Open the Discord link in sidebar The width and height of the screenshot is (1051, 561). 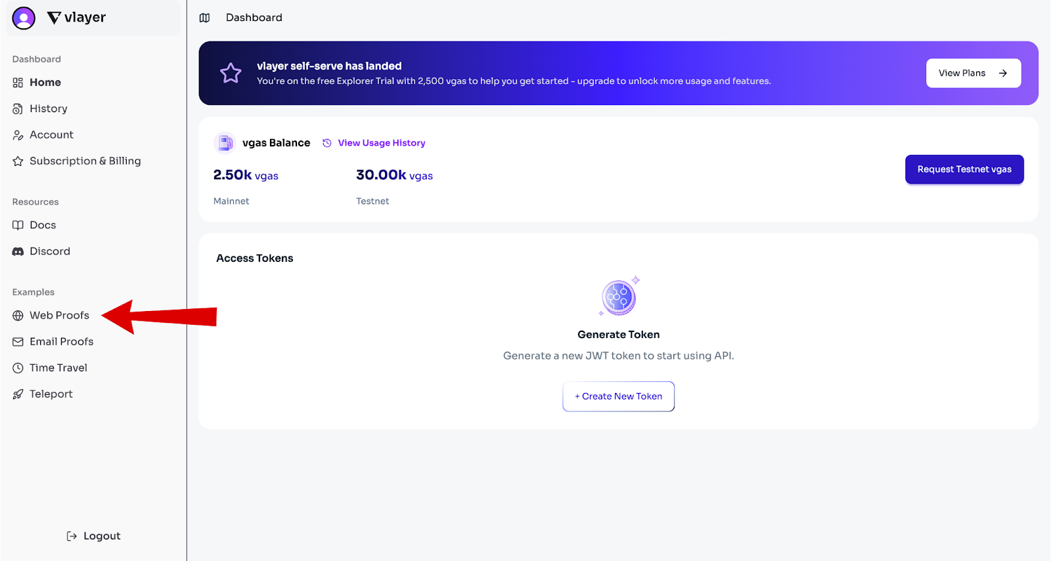(50, 251)
